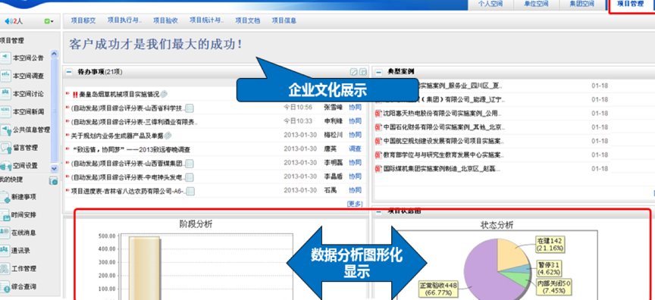Screen dimensions: 655x300
Task: Open the green online status dropdown
Action: [49, 21]
